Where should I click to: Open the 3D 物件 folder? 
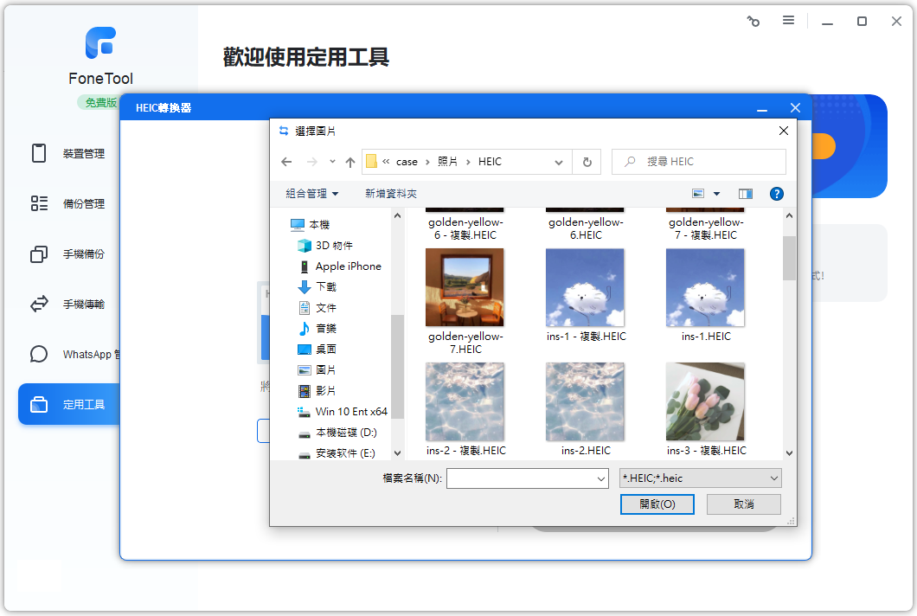[x=334, y=246]
